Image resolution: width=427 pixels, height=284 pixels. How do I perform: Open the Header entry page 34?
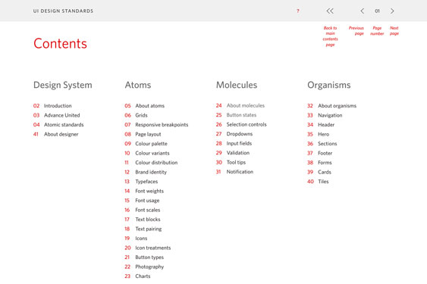point(321,125)
